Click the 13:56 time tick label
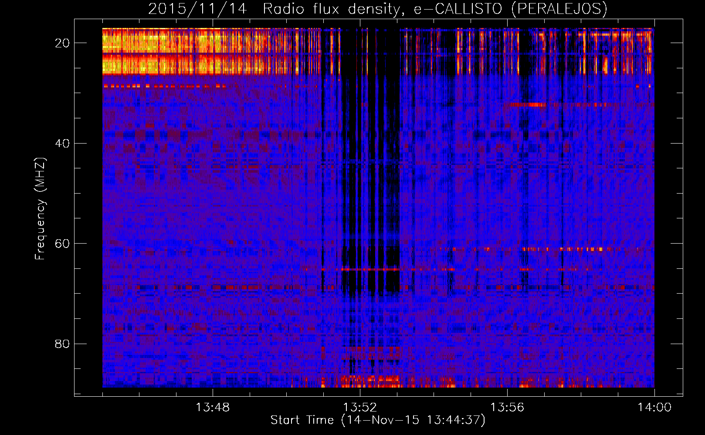Image resolution: width=705 pixels, height=435 pixels. pos(507,408)
